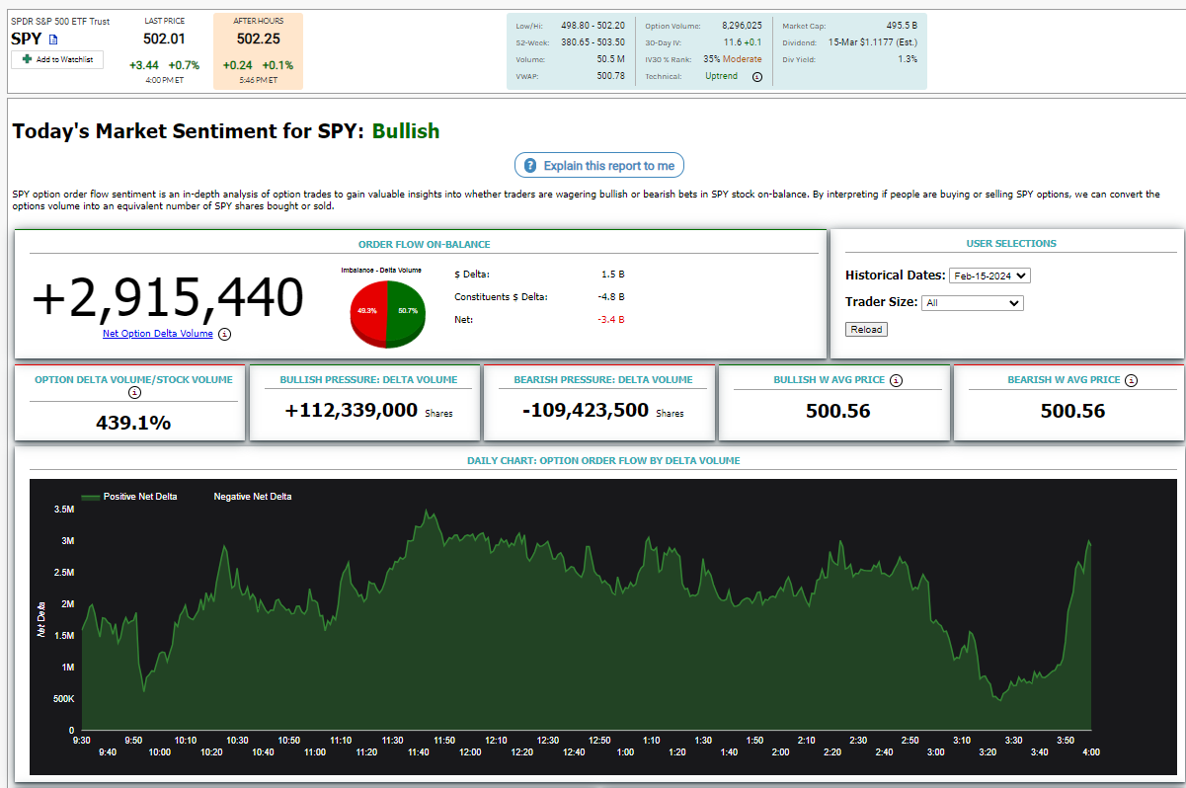
Task: Click Low/Hi value 498.80 - 502.20
Action: 593,25
